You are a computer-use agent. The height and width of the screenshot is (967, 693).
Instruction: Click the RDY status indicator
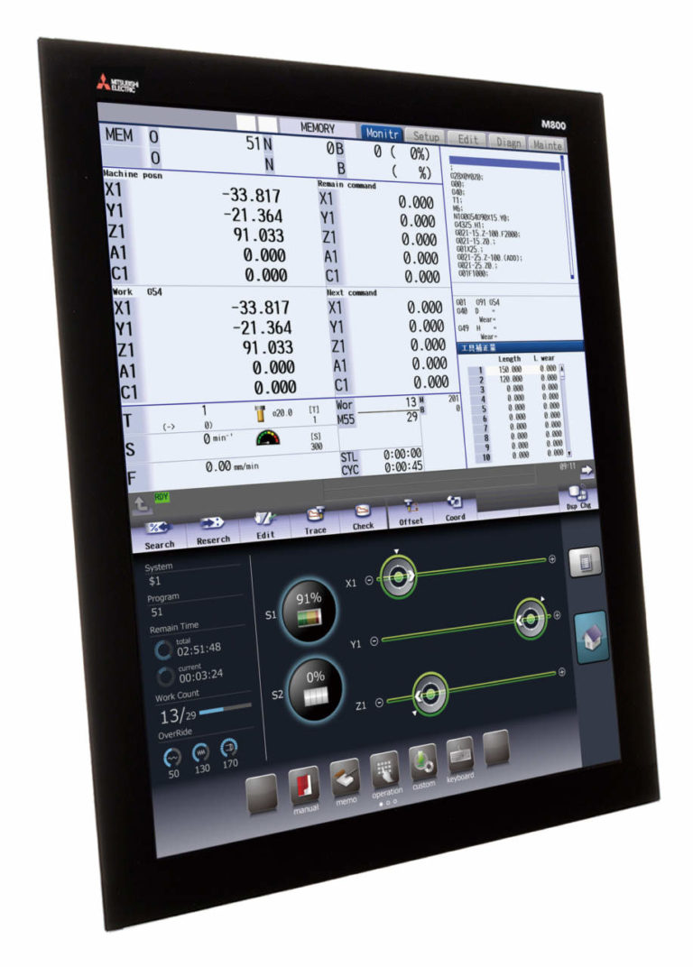[x=162, y=496]
